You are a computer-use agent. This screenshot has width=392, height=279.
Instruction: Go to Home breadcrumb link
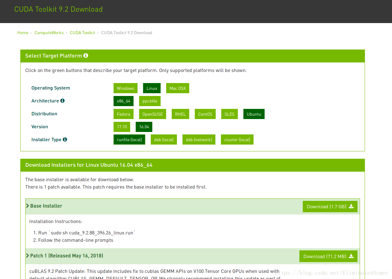(x=23, y=33)
